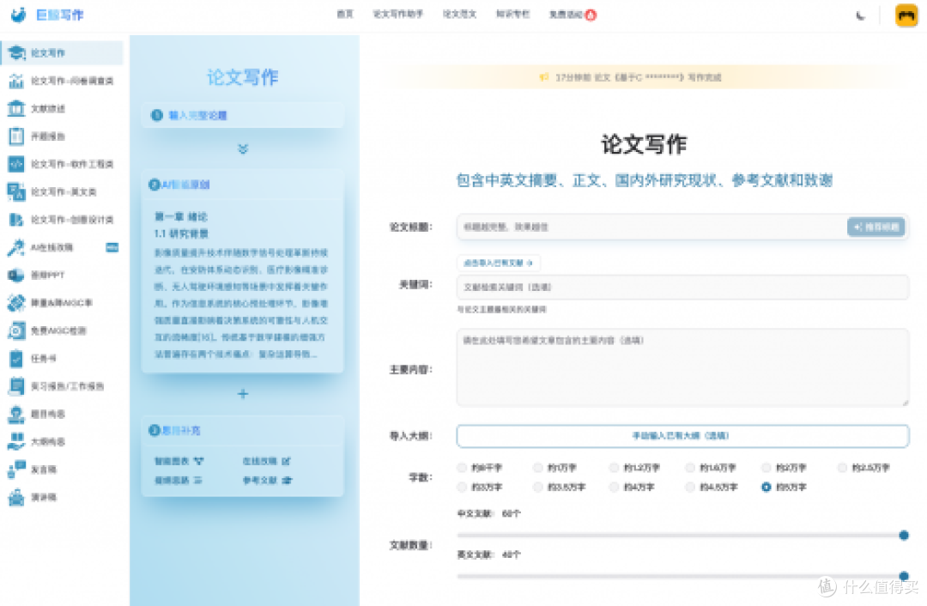Click the 参考文献 feature icon
This screenshot has height=606, width=927.
287,480
